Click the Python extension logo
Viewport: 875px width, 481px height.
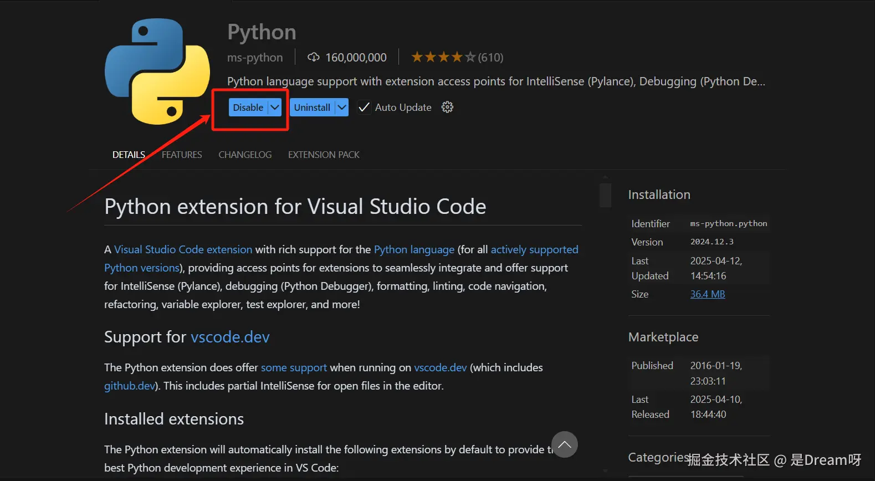pyautogui.click(x=157, y=71)
